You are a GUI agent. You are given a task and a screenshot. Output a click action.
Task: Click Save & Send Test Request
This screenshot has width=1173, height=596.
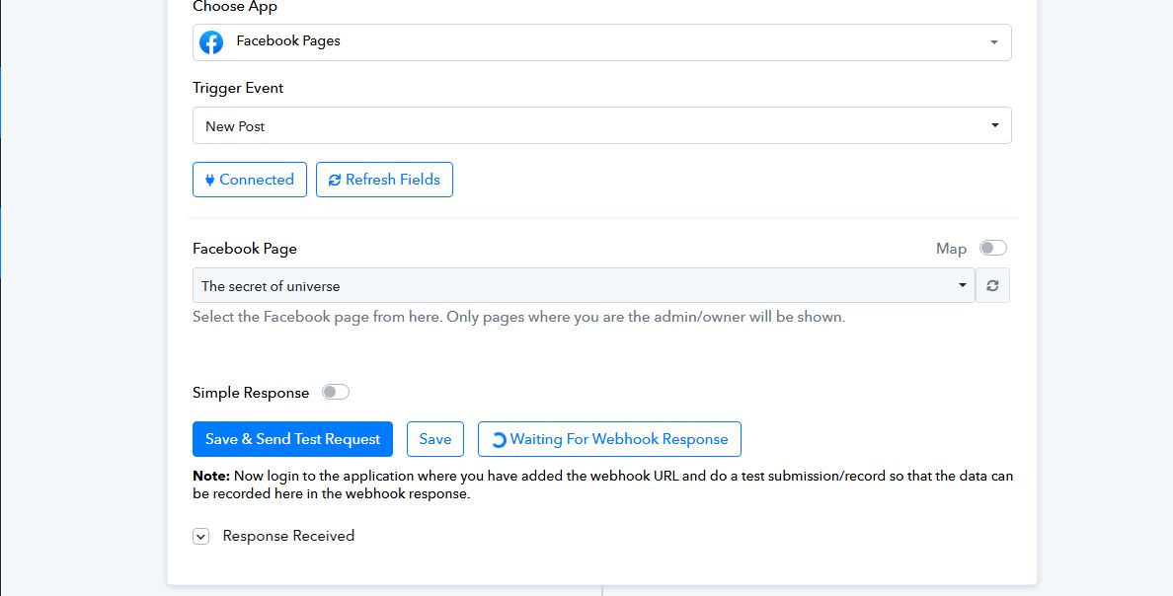pos(292,439)
